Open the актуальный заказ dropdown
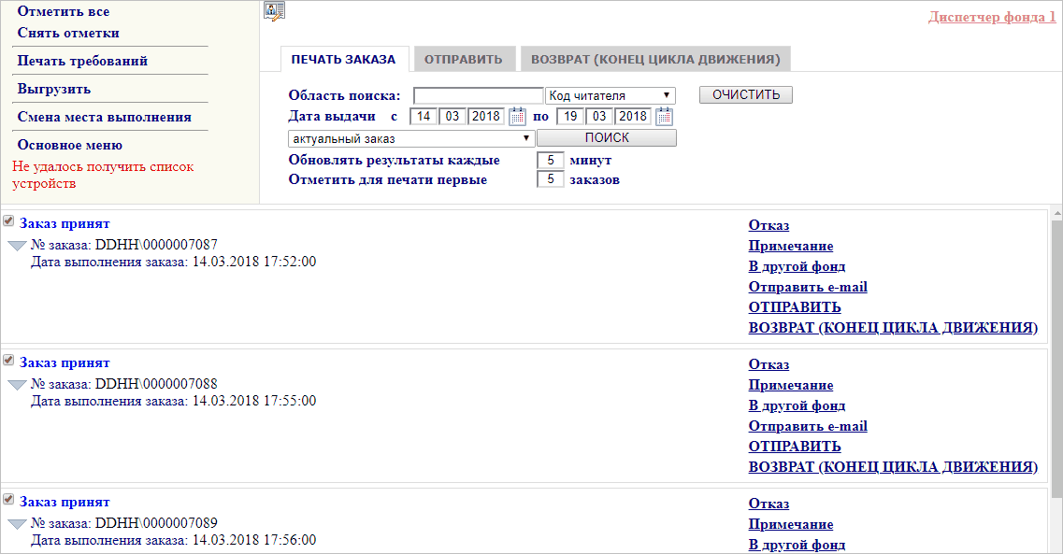This screenshot has height=554, width=1063. (411, 138)
